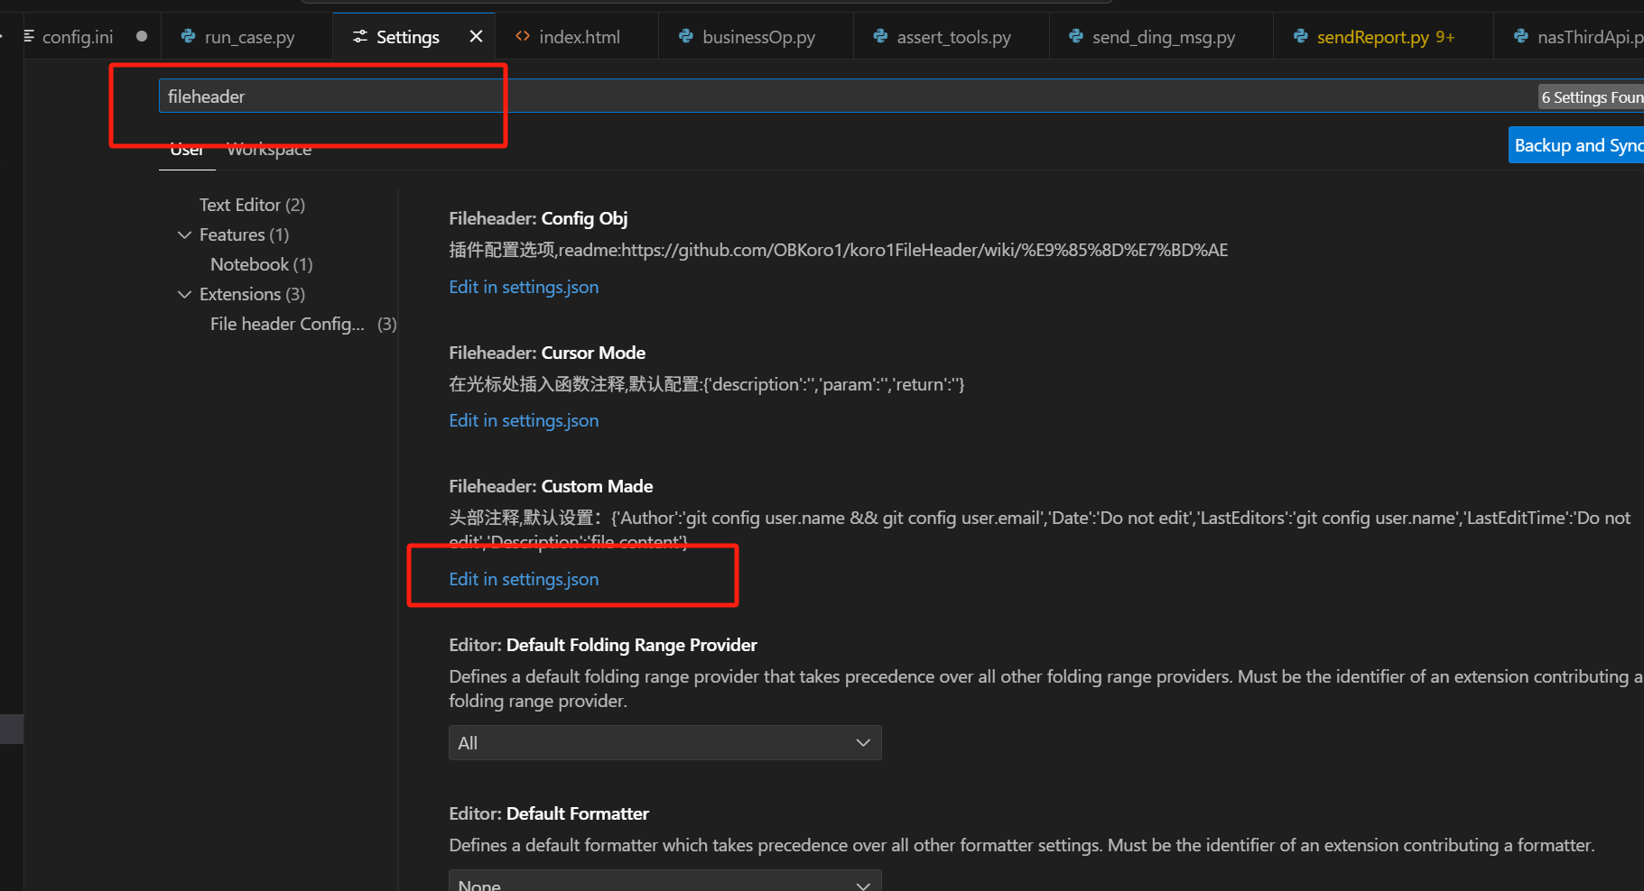Screen dimensions: 1644x891
Task: Click the Python icon on assert_tools.py tab
Action: 880,37
